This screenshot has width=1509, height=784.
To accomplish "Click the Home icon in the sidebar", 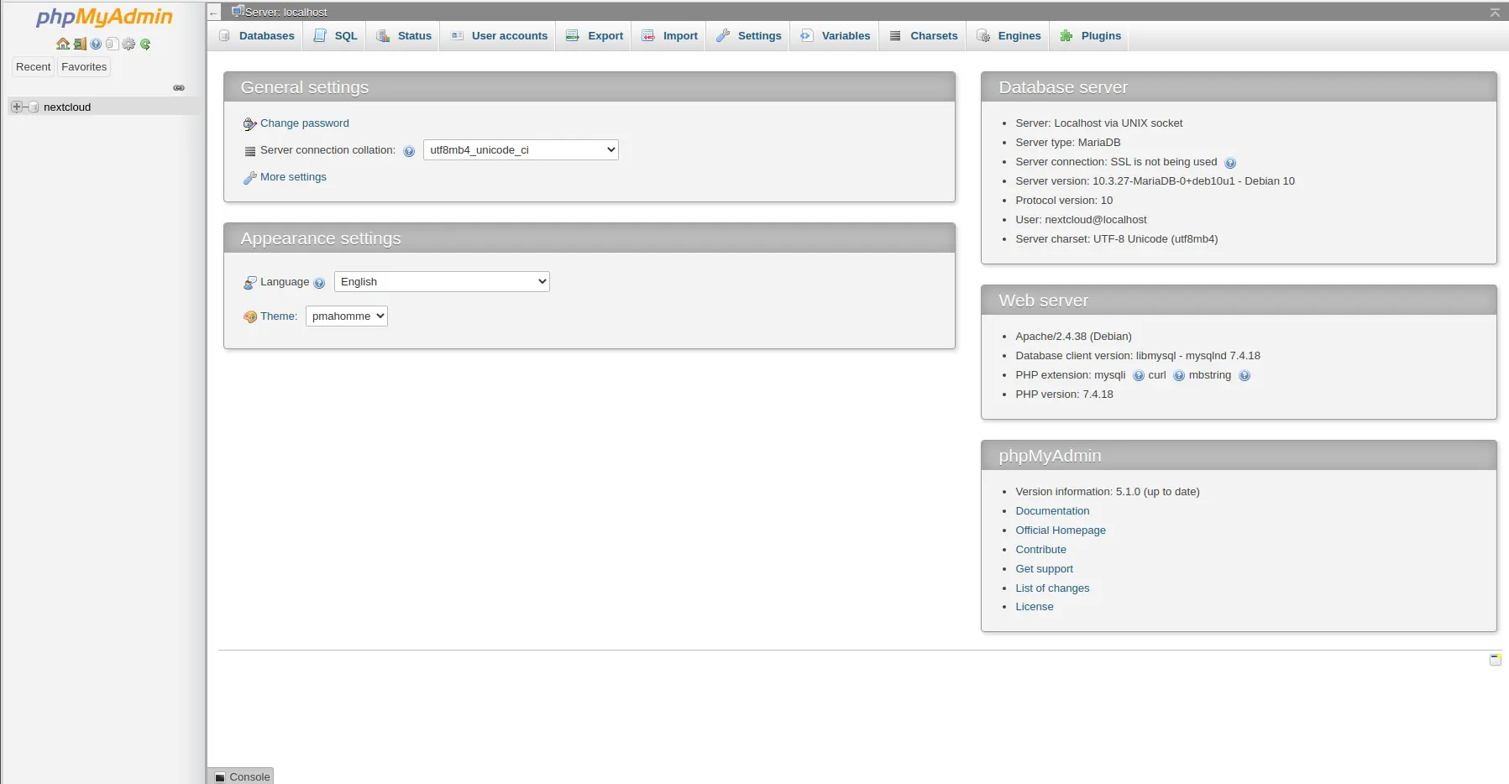I will pos(63,44).
